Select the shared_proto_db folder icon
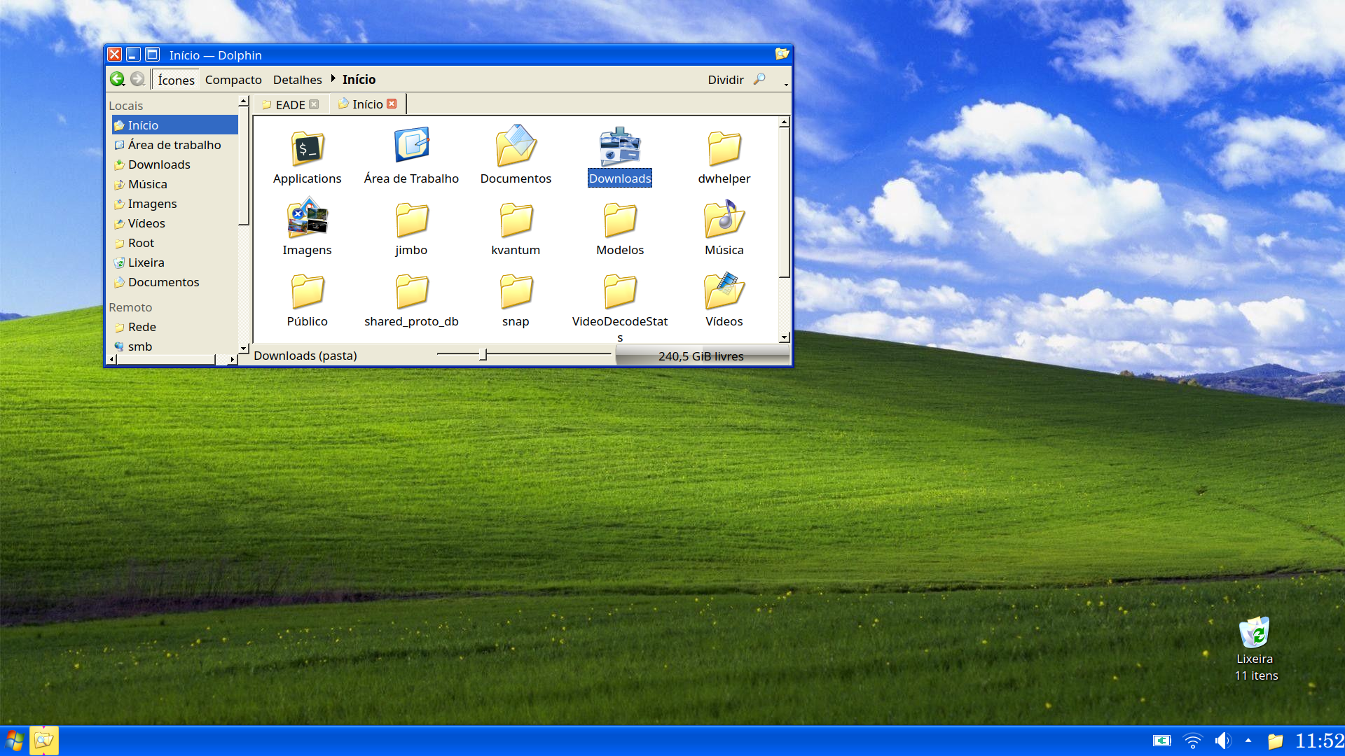 [412, 292]
